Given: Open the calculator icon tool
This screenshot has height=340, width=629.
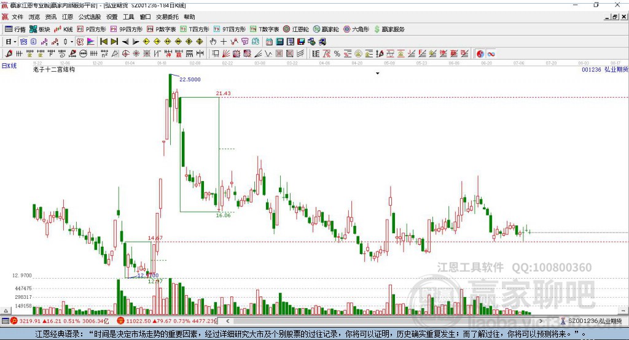Looking at the screenshot, I should [x=279, y=42].
